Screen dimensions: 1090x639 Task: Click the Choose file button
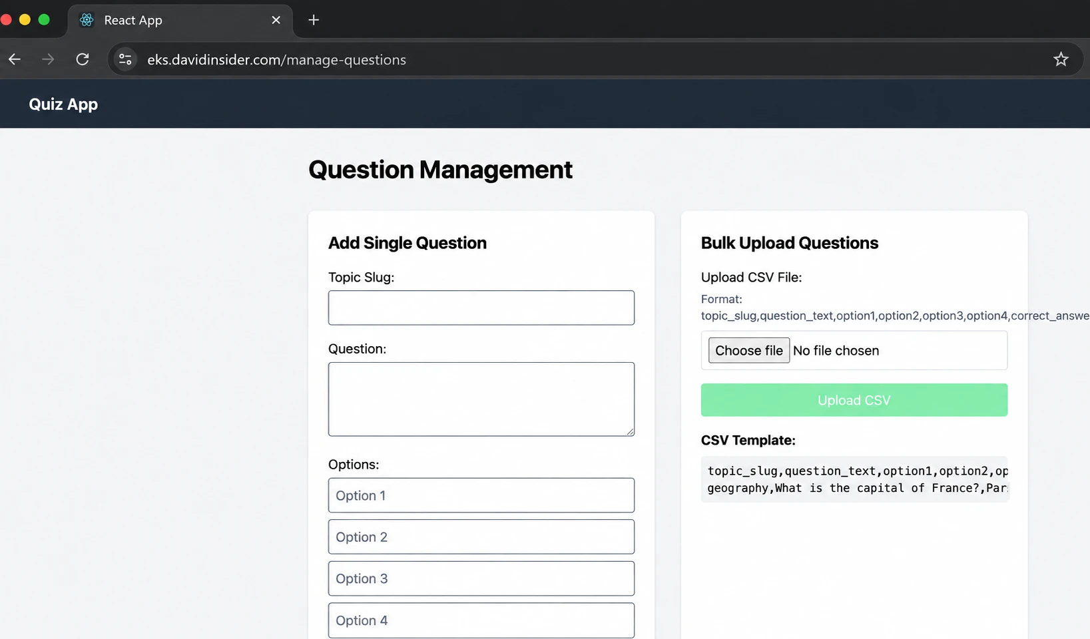click(x=748, y=350)
